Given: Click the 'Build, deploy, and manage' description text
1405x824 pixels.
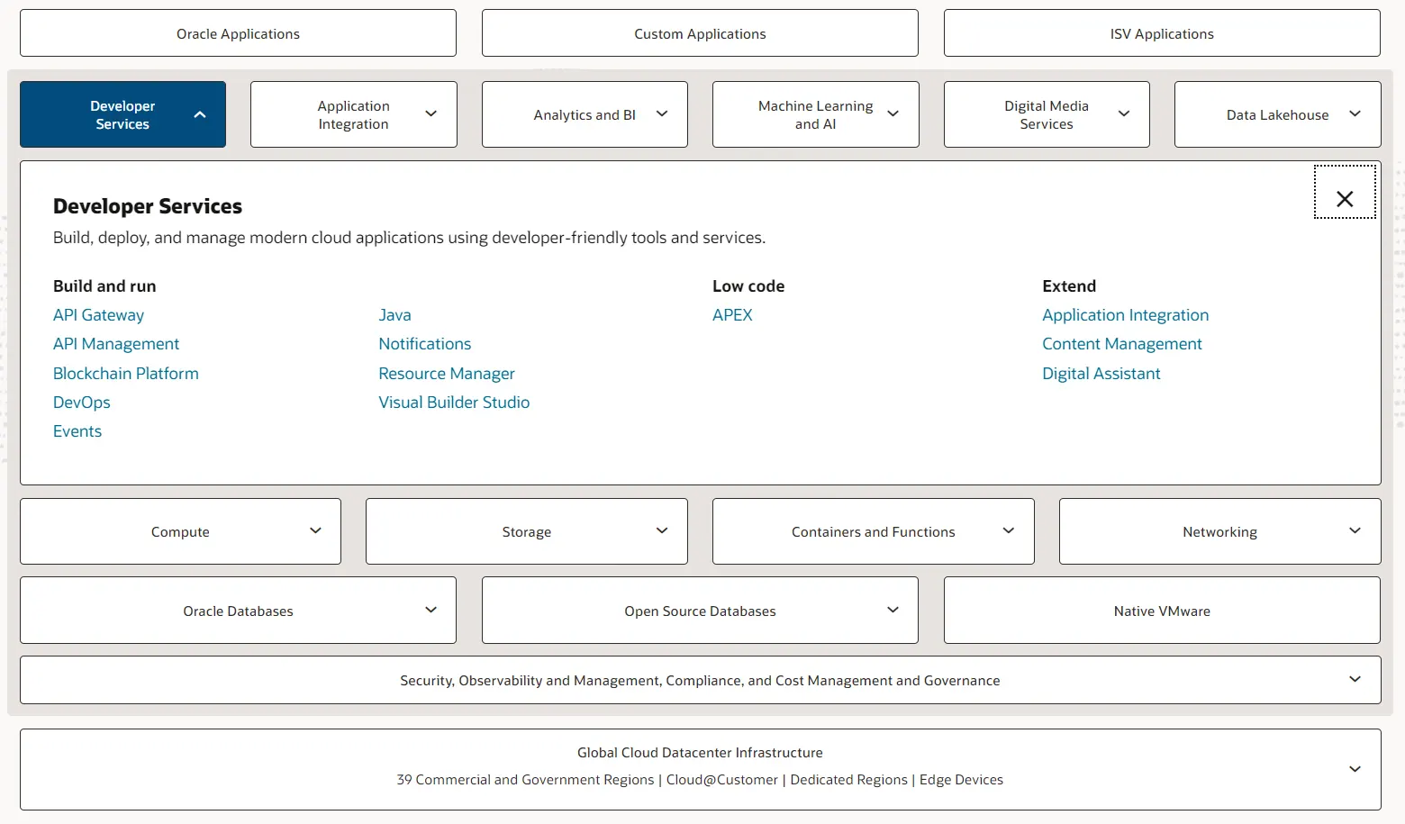Looking at the screenshot, I should click(x=409, y=238).
